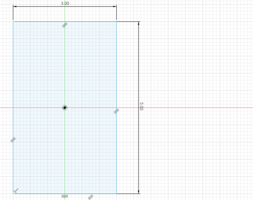Select the horizontal constraint icon under bottom edge

click(65, 196)
